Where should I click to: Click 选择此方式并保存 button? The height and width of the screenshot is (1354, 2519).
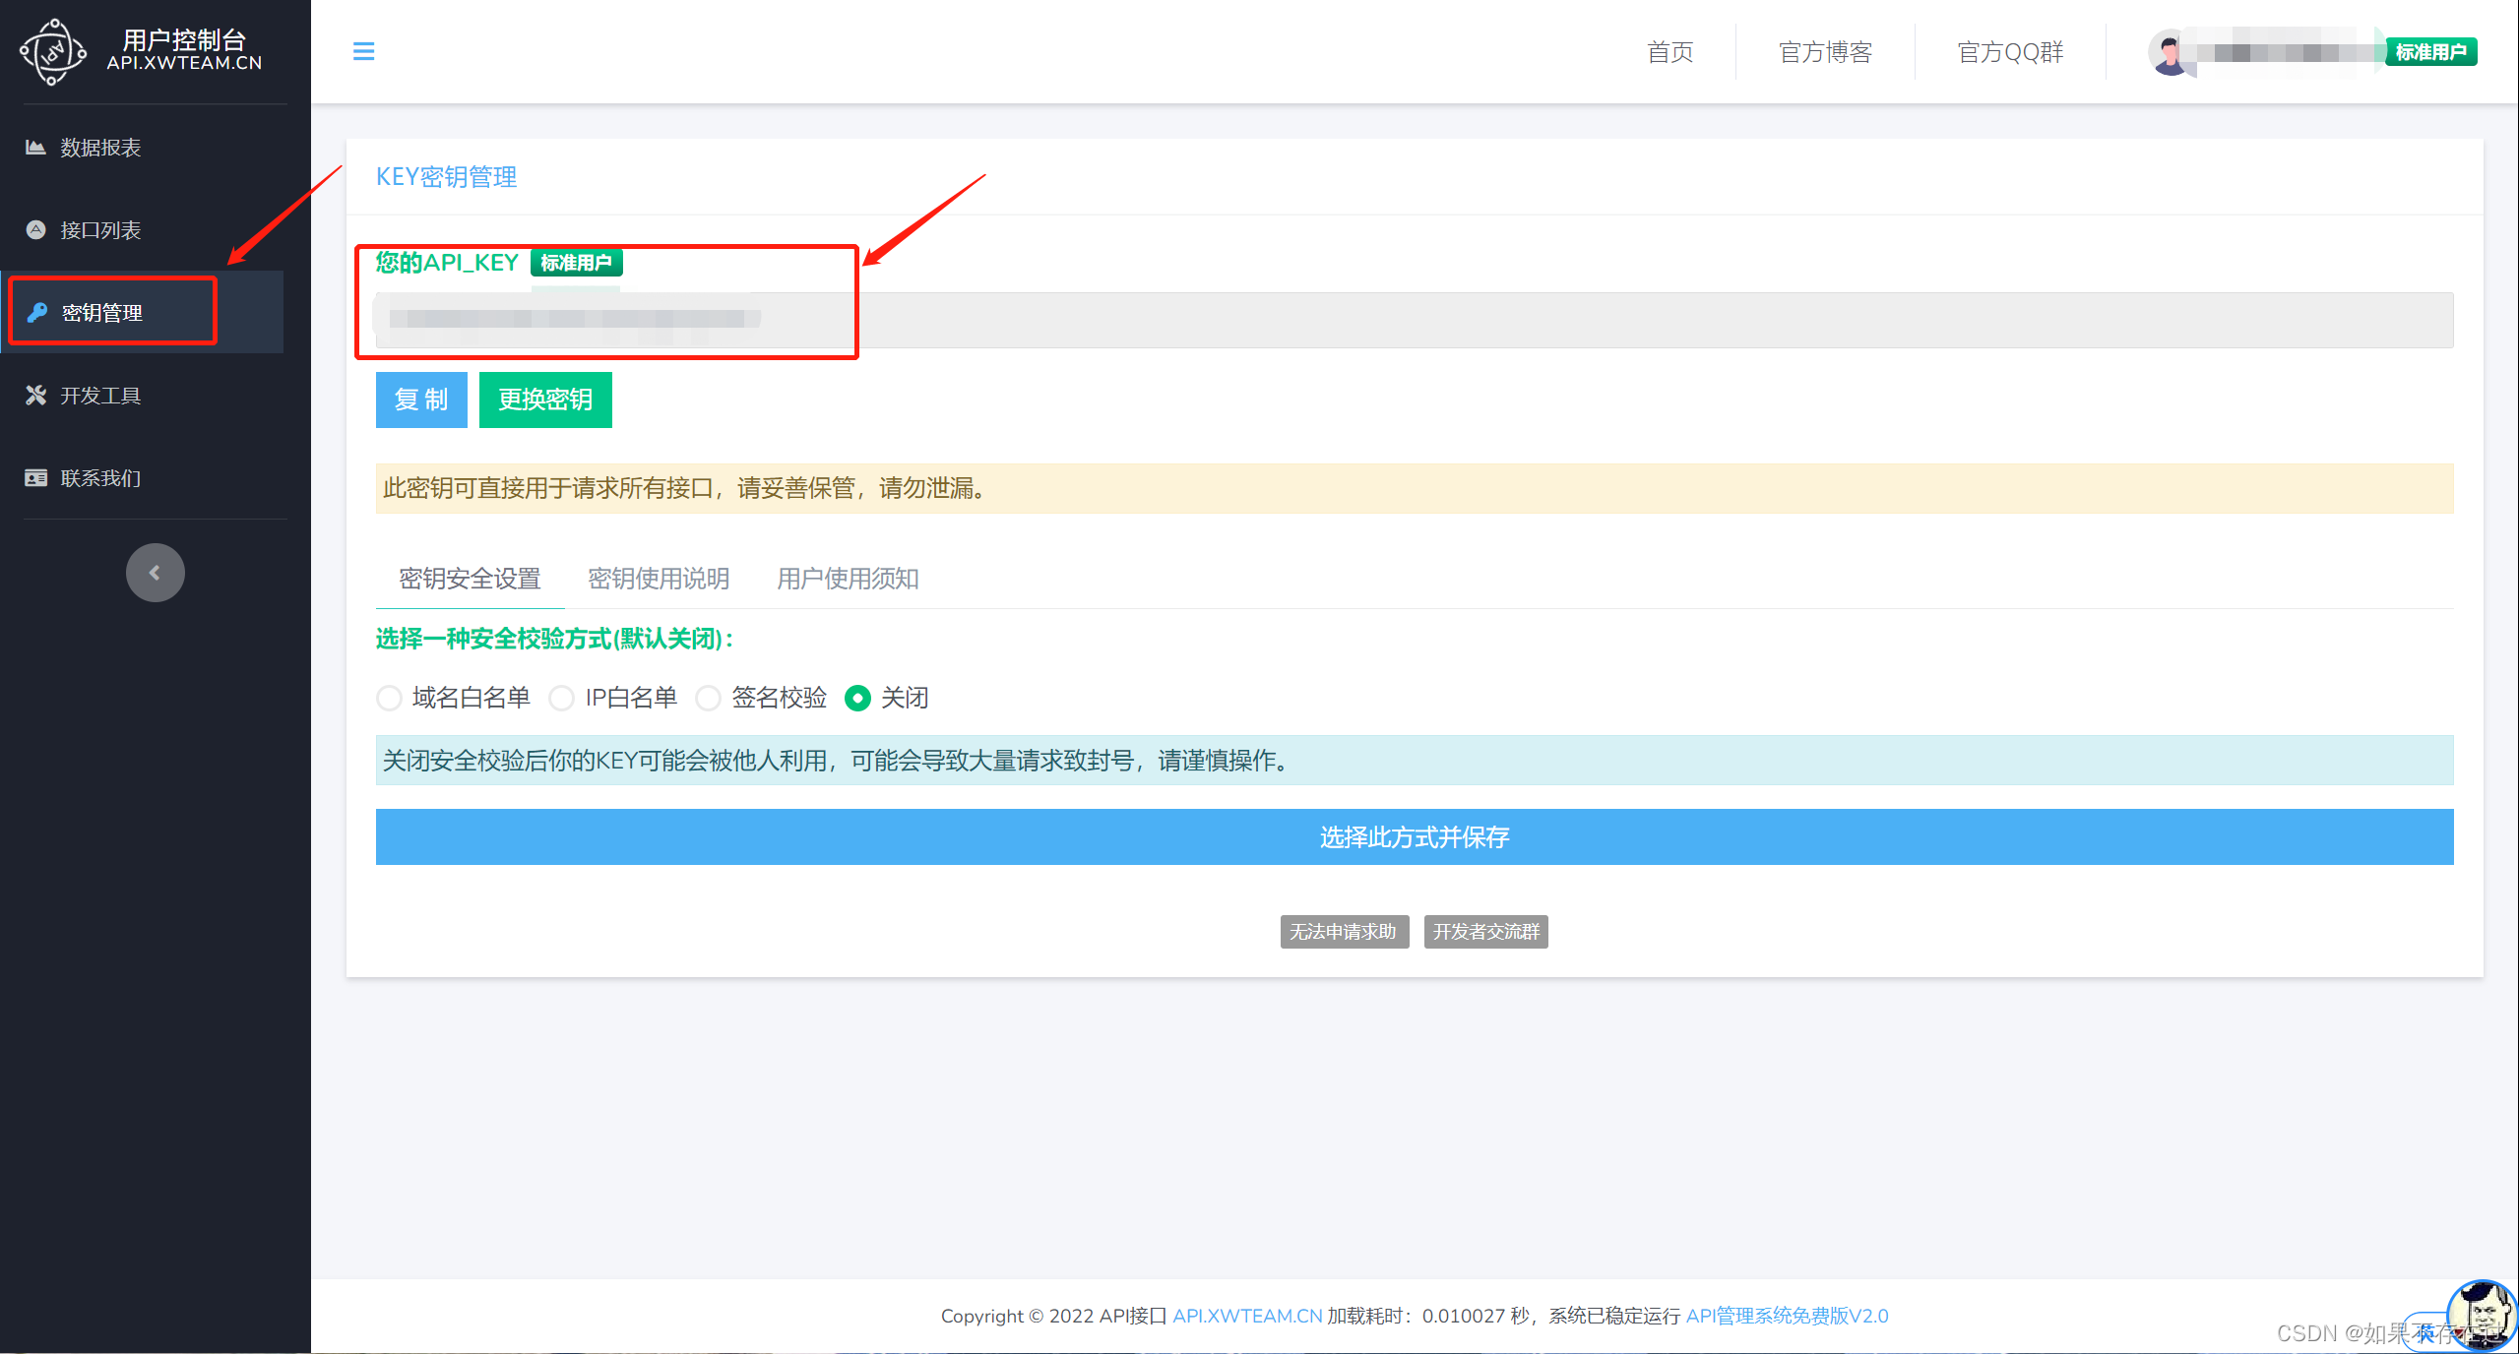tap(1414, 836)
